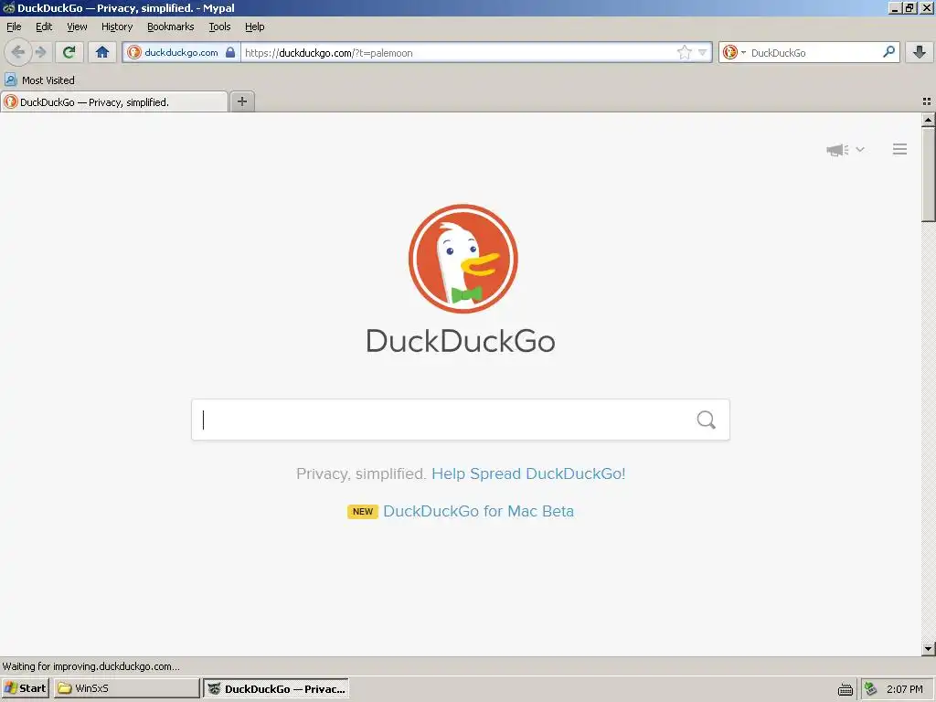Open the Tools menu
The height and width of the screenshot is (702, 936).
tap(219, 27)
